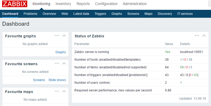Switch to the Problems tab

(30, 14)
